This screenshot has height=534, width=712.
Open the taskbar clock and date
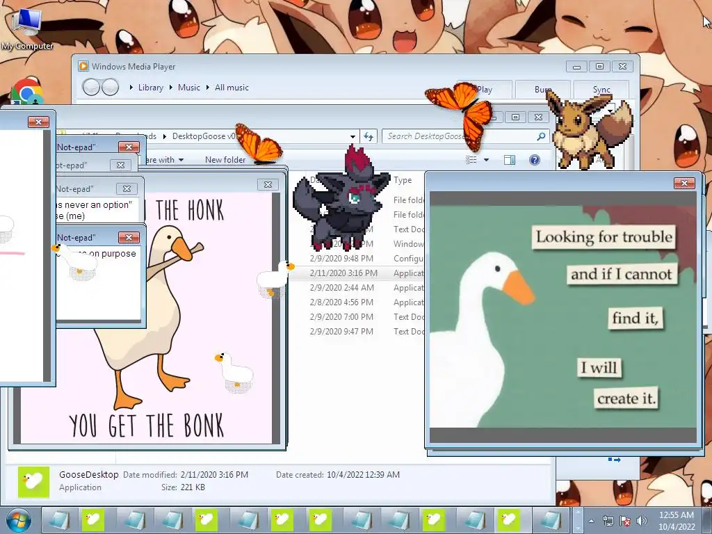tap(676, 521)
